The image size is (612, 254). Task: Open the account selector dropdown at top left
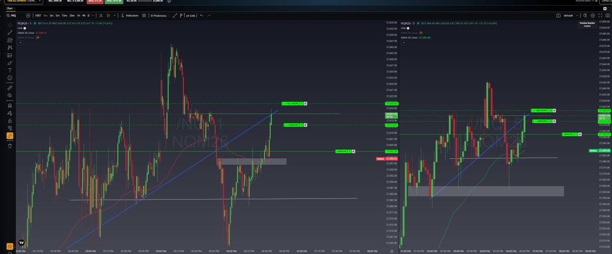22,2
